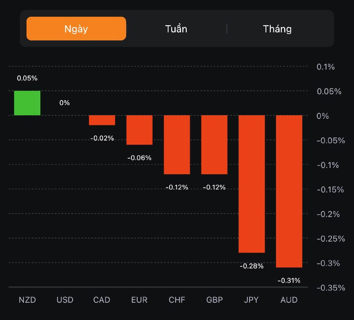
Task: Click the green NZD bar
Action: tap(27, 103)
